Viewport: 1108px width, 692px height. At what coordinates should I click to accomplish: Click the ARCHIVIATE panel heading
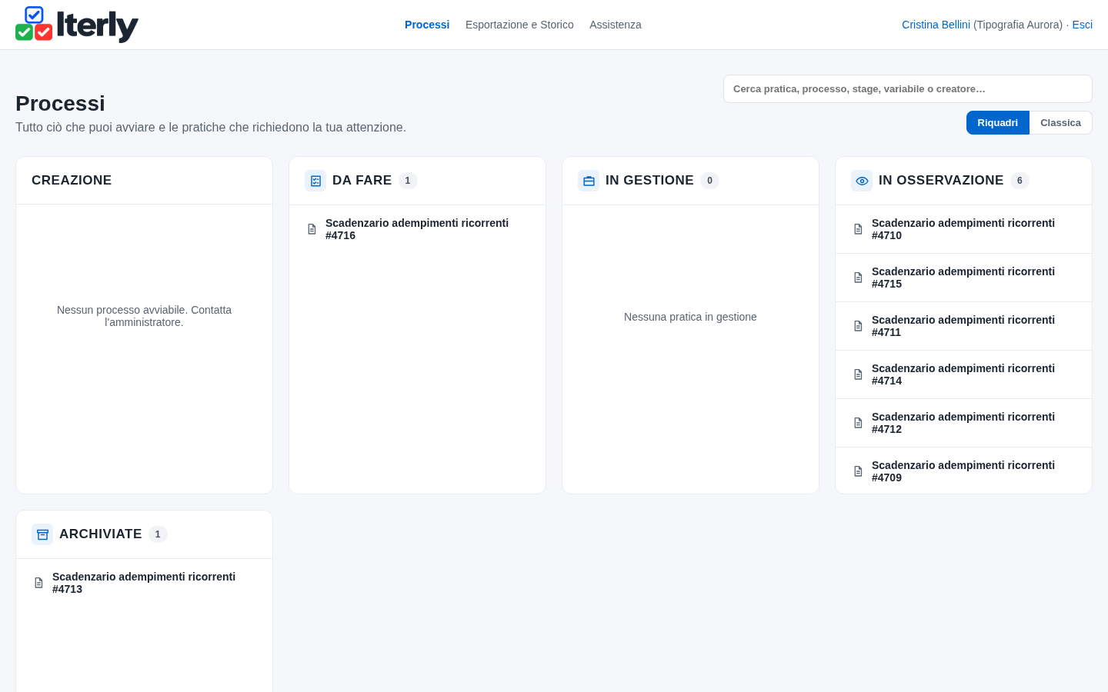101,534
